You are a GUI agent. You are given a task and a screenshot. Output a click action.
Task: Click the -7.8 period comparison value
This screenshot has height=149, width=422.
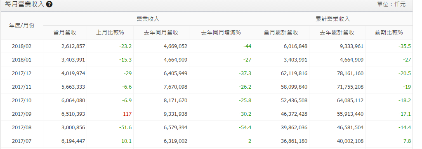(406, 141)
